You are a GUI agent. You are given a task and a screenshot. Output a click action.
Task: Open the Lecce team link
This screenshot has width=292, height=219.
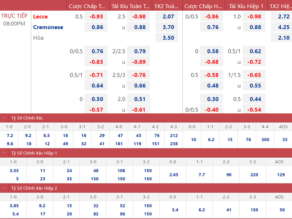pyautogui.click(x=40, y=17)
